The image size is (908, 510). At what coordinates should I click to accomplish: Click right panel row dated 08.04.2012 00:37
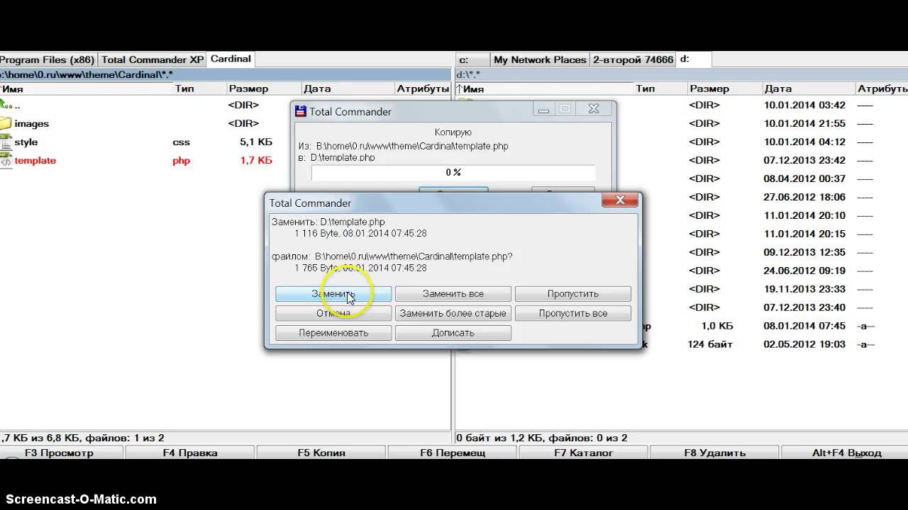[x=681, y=178]
